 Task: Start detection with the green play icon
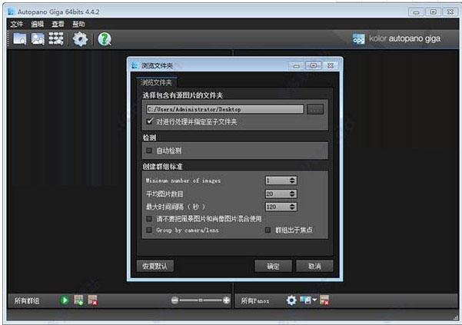click(65, 300)
